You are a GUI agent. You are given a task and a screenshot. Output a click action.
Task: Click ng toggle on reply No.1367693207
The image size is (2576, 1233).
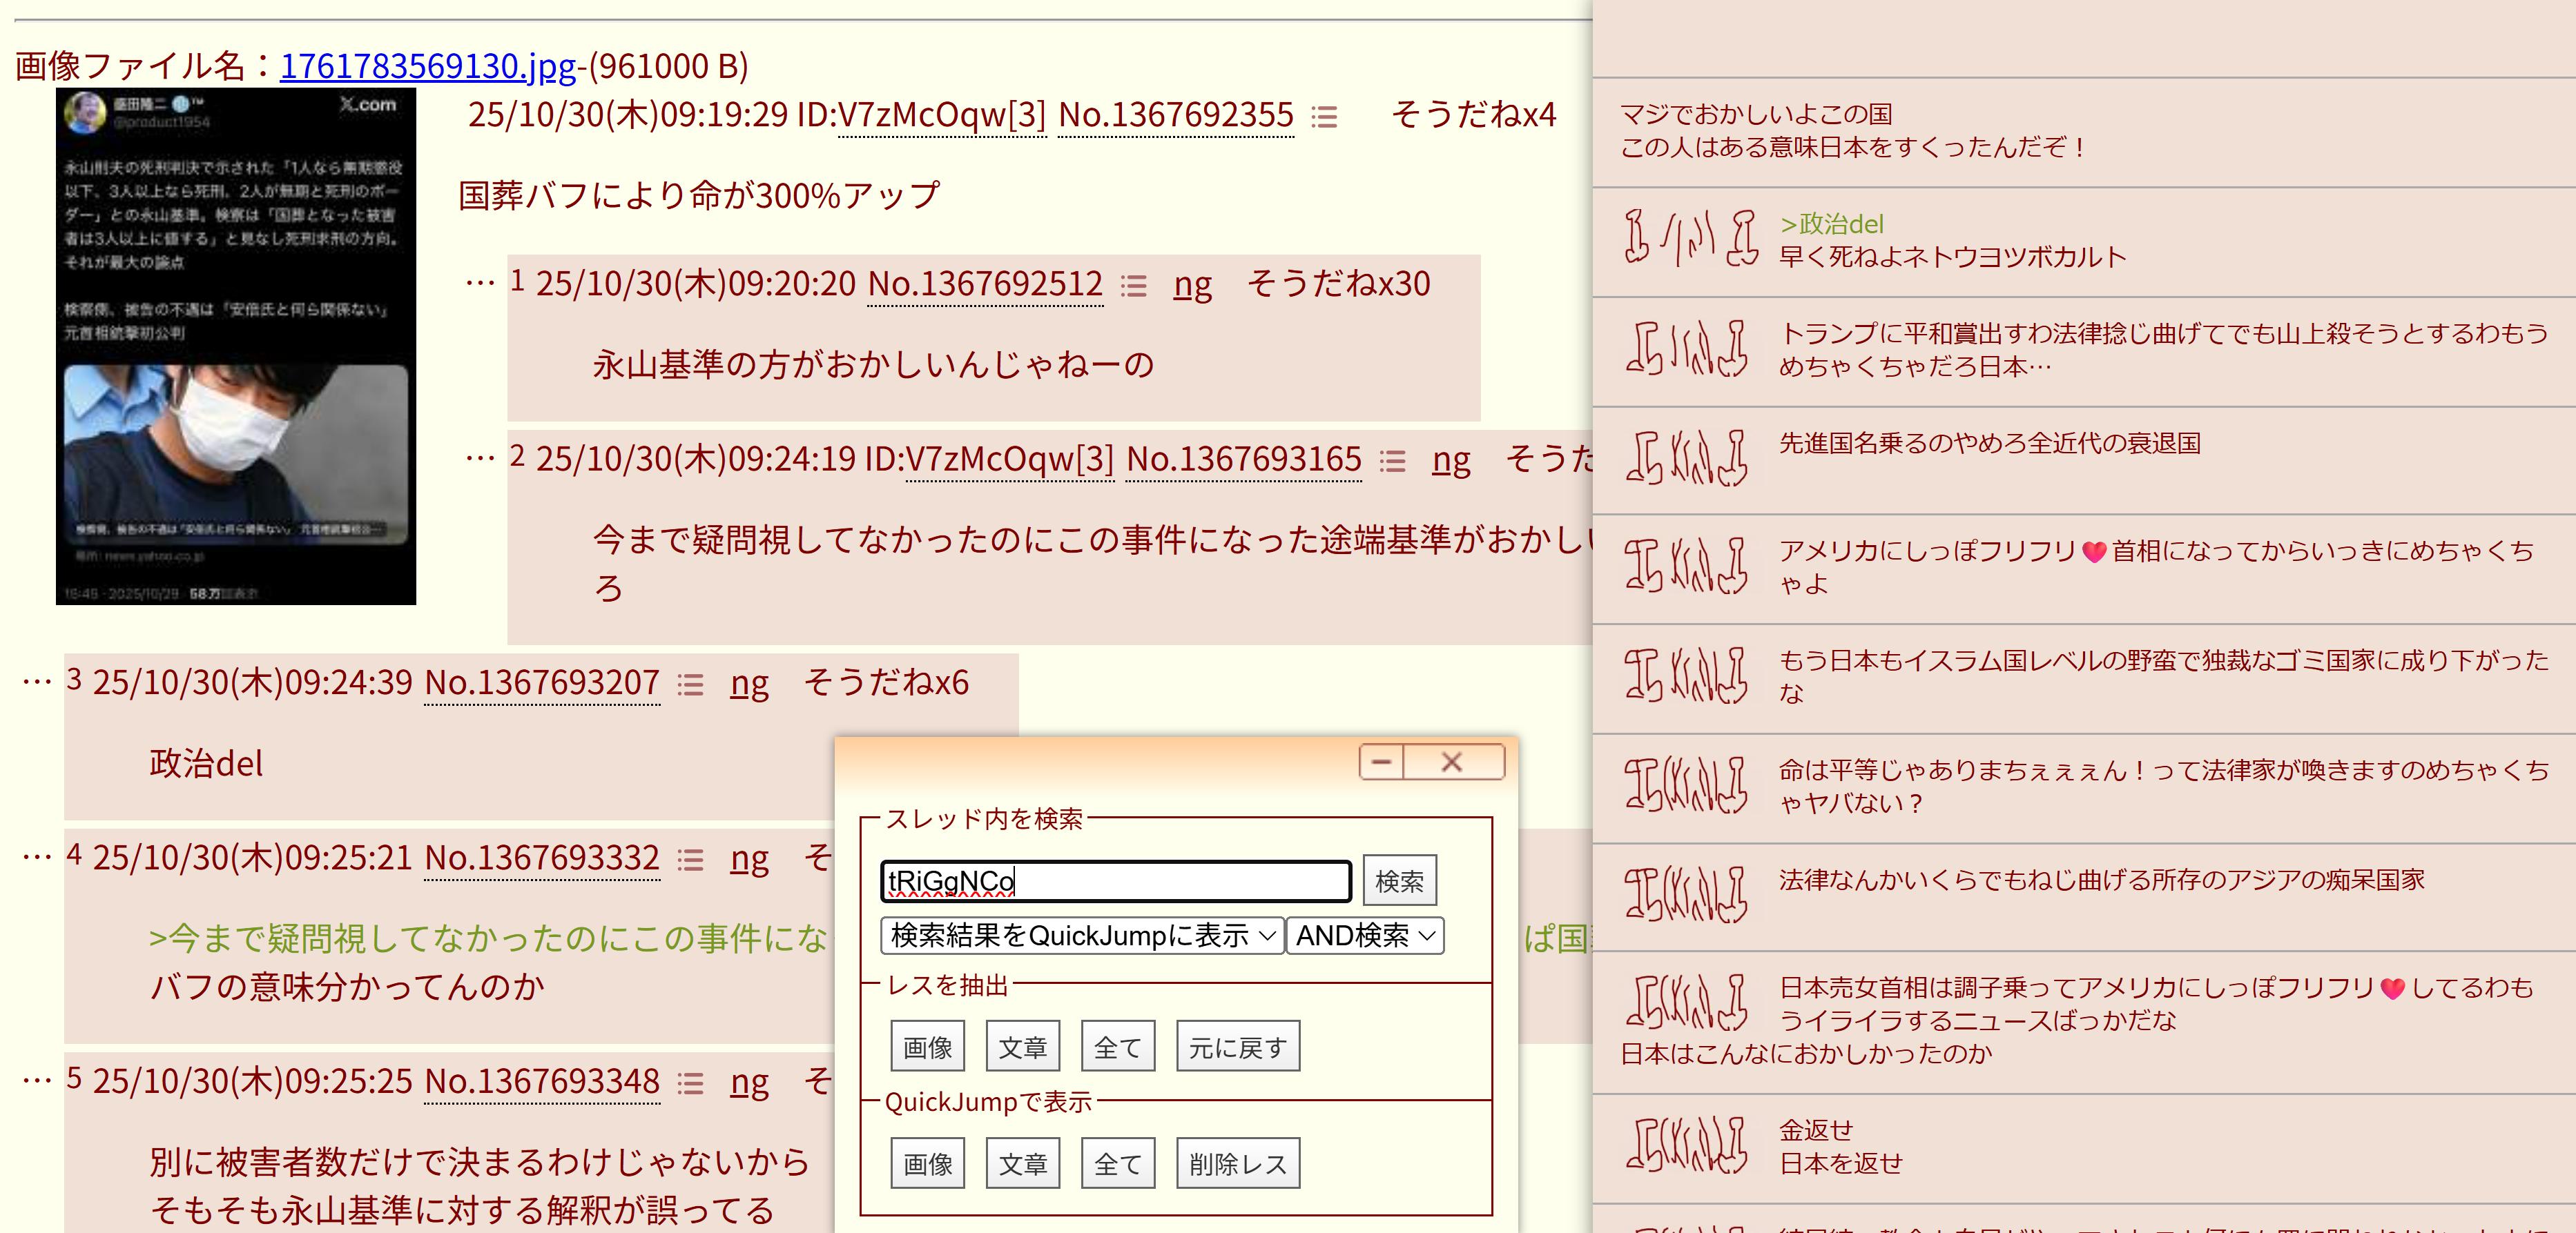click(749, 684)
